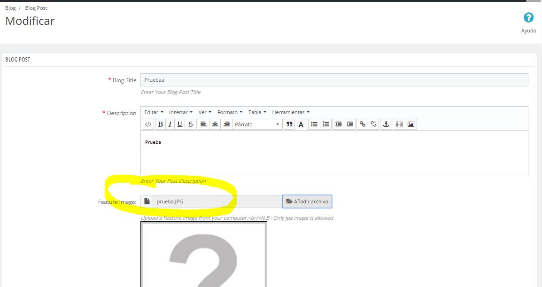Click the feature image preview thumbnail
Screen dimensions: 542x287
pos(204,255)
